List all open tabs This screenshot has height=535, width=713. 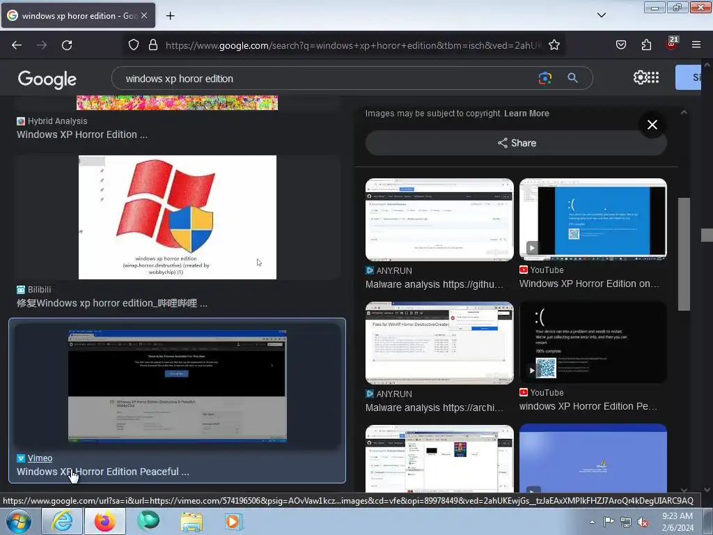click(x=601, y=15)
